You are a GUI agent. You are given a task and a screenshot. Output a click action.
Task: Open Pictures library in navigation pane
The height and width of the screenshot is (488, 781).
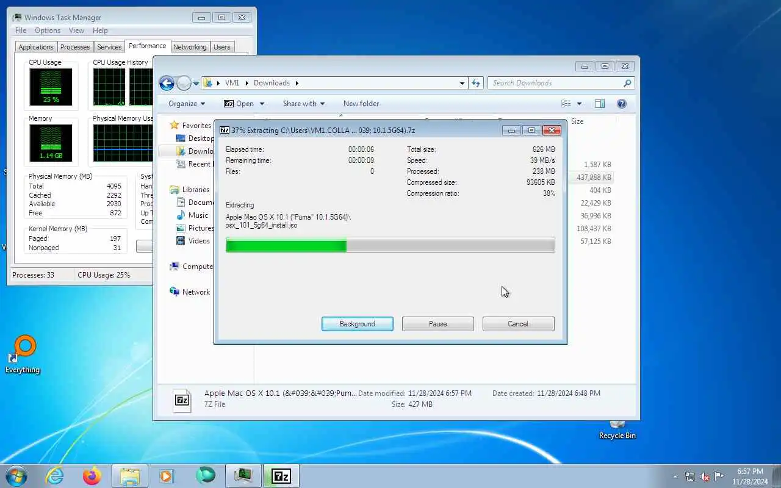[x=195, y=228]
